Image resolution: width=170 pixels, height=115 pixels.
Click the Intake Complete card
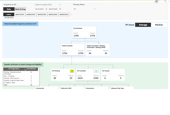click(73, 50)
